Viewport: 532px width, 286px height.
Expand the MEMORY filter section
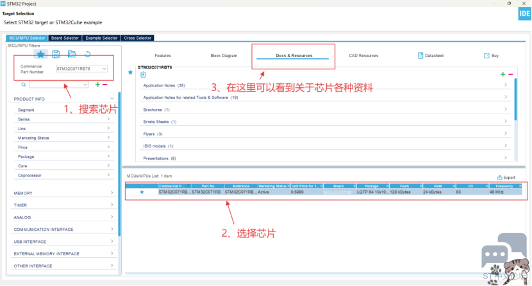(112, 193)
